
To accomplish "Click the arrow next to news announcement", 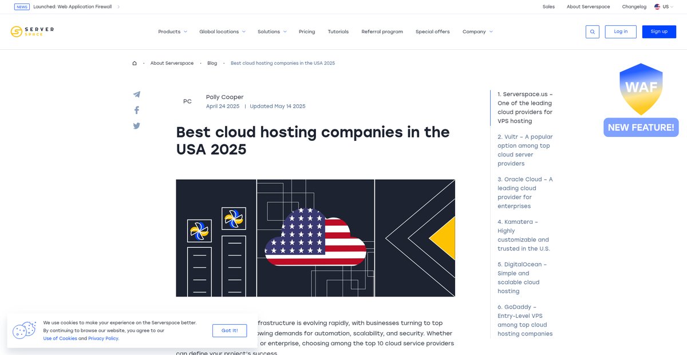I will click(119, 7).
